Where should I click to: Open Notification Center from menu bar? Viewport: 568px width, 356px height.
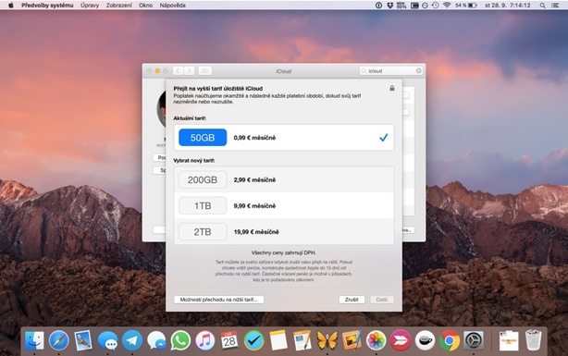click(555, 5)
